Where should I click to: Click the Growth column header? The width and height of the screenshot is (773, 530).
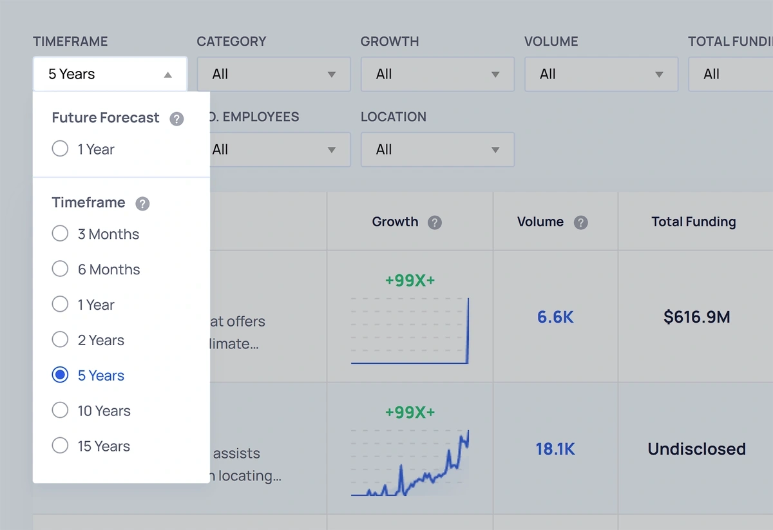[x=395, y=222]
